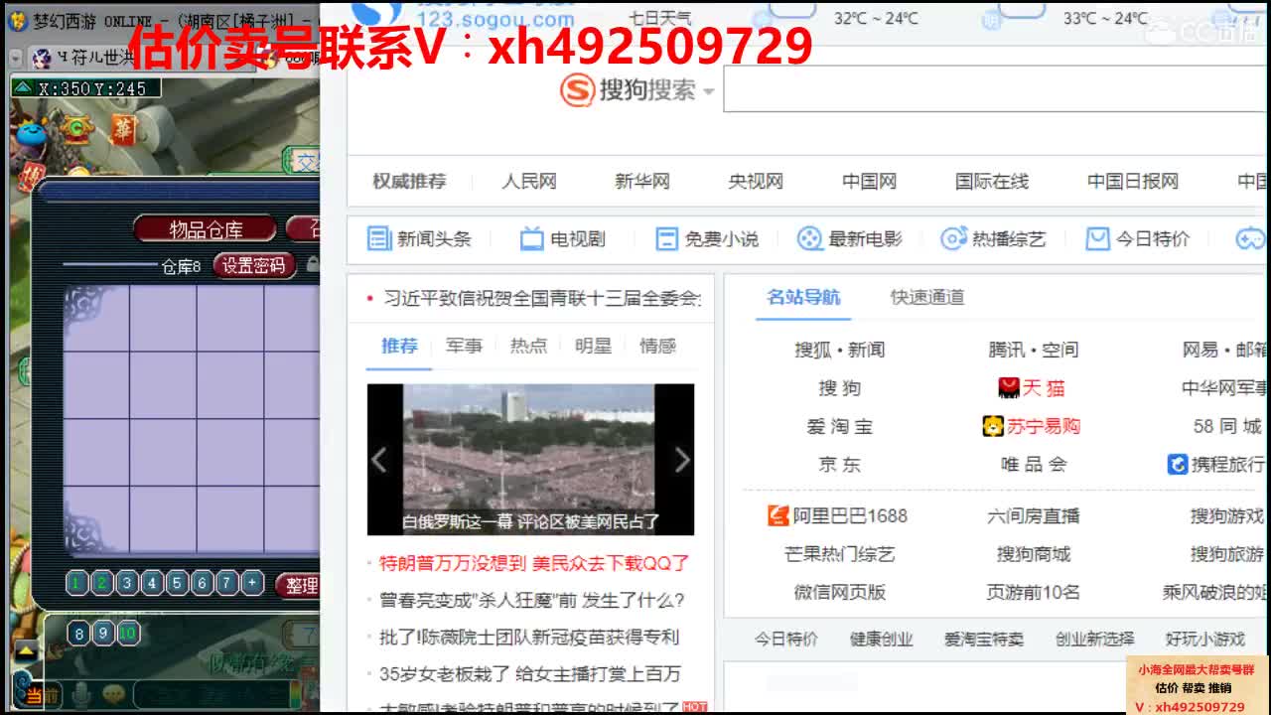
Task: Switch to the 明星 news tab
Action: pos(593,346)
